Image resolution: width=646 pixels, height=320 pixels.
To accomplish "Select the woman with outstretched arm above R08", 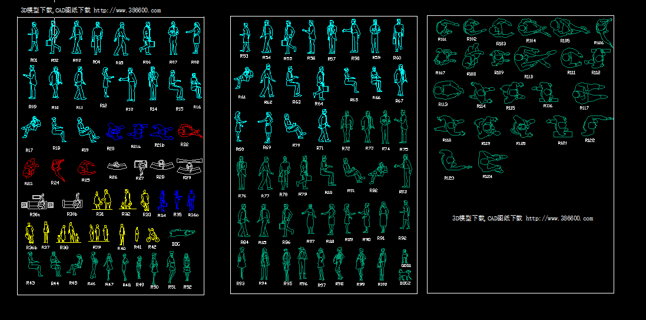I will pos(194,38).
